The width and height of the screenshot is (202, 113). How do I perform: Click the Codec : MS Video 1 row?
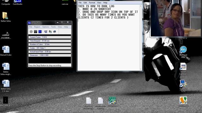pos(50,48)
